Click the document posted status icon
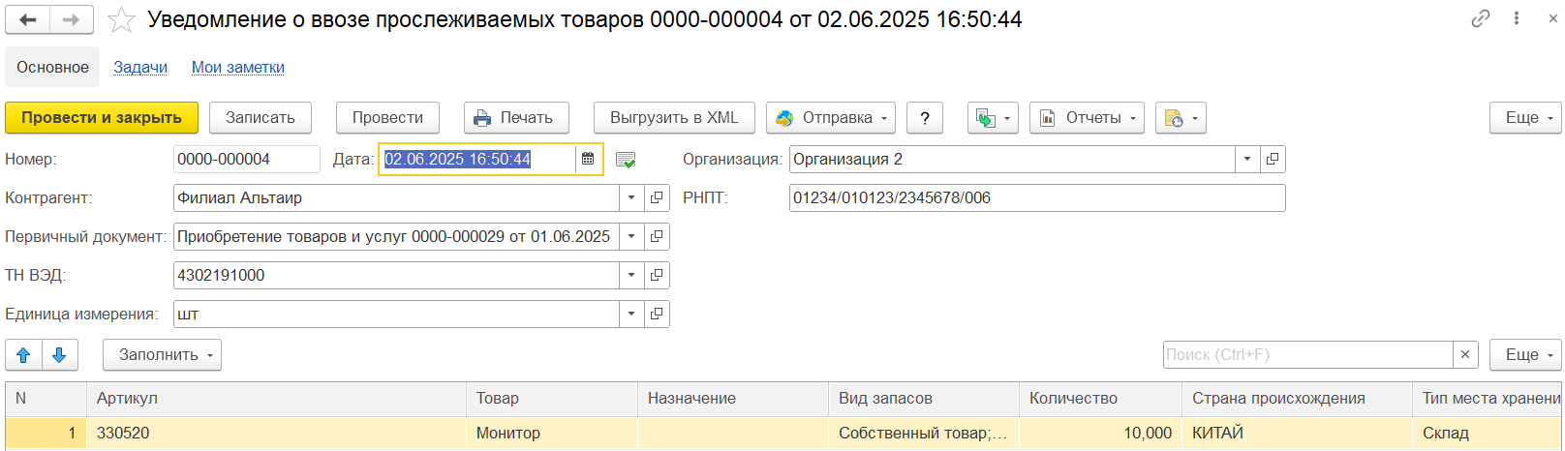Screen dimensions: 1565x451 coord(626,160)
